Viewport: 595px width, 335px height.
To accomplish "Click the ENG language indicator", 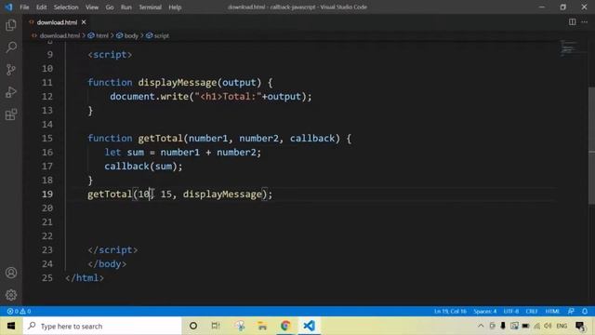I will tap(562, 326).
